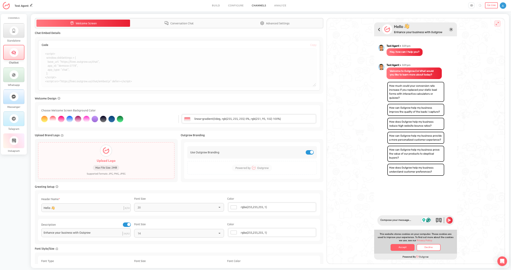
Task: Choose the green background gradient swatch
Action: point(120,119)
